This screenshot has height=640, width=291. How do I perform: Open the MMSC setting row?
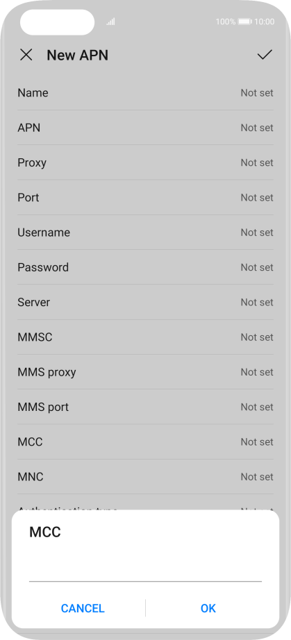(x=145, y=337)
